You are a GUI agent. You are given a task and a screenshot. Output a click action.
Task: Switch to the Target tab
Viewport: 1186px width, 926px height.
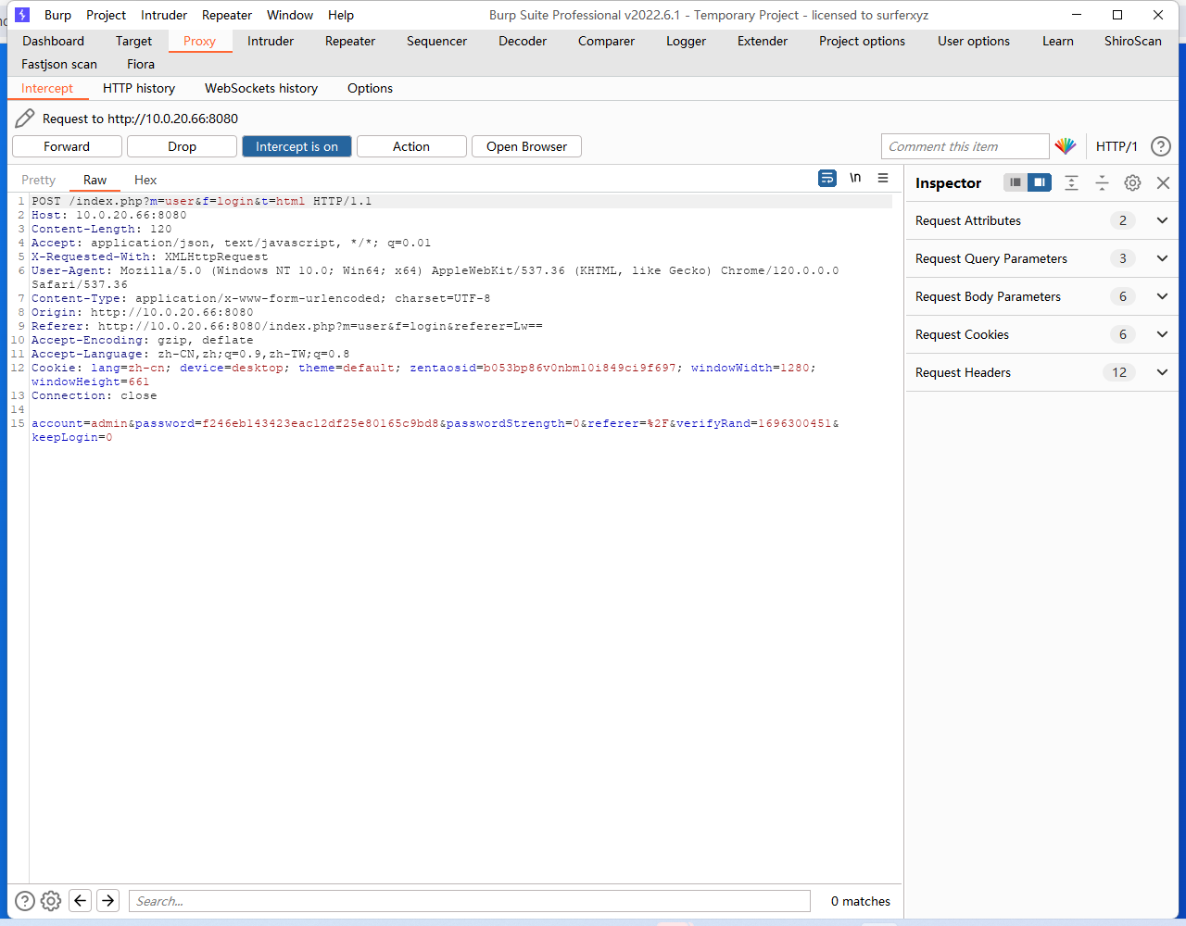click(133, 41)
